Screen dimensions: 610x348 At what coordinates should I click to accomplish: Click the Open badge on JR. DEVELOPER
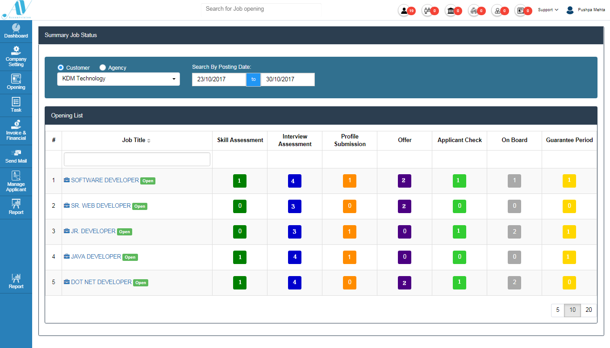(125, 232)
